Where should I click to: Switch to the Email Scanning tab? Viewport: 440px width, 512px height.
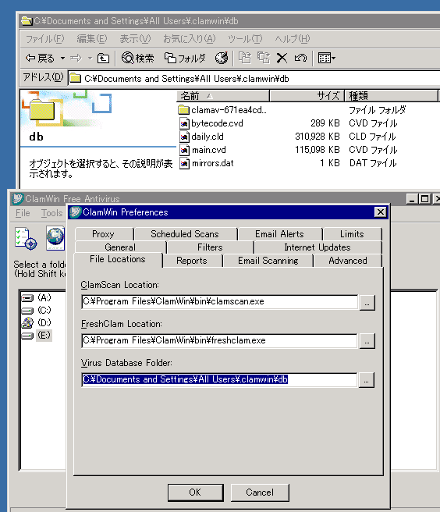(268, 261)
